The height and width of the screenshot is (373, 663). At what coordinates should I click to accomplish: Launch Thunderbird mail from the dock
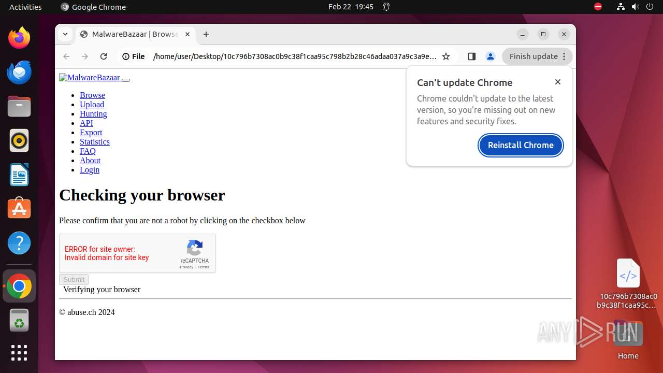[x=19, y=72]
